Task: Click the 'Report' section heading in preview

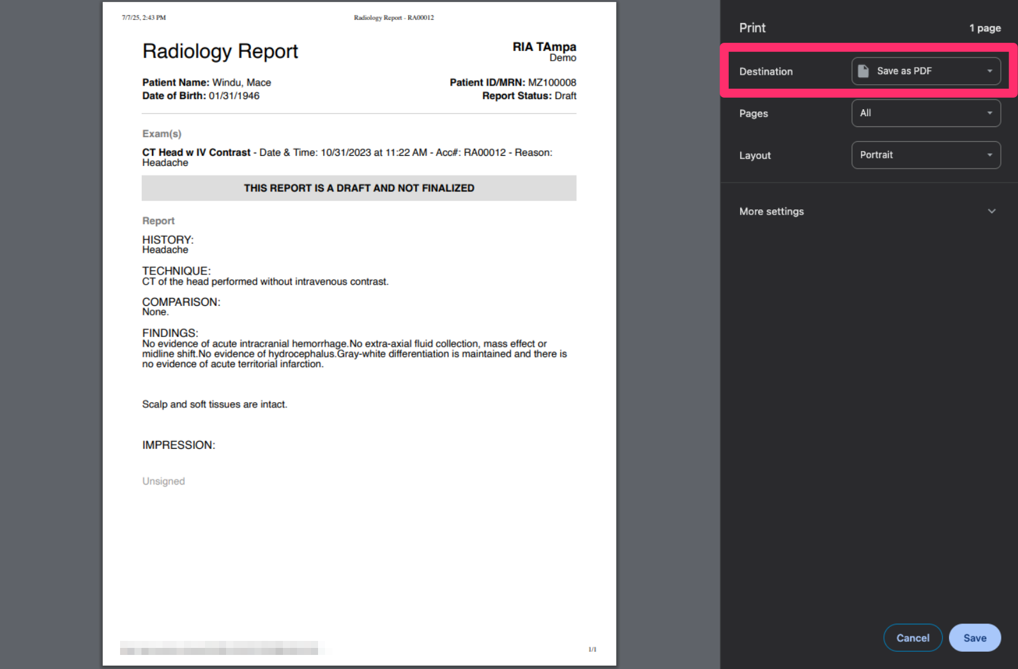Action: pyautogui.click(x=158, y=221)
